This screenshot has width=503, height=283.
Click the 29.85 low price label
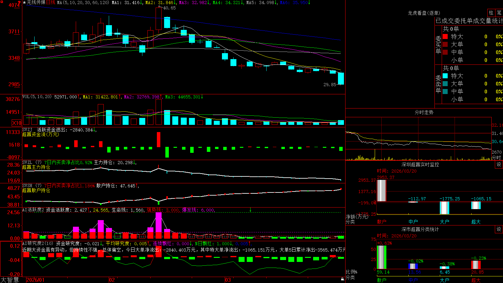click(330, 85)
